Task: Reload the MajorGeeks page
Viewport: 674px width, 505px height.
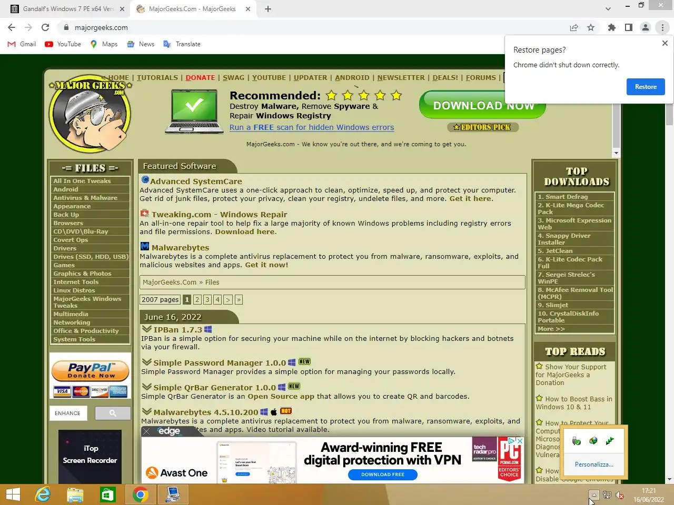Action: coord(45,27)
